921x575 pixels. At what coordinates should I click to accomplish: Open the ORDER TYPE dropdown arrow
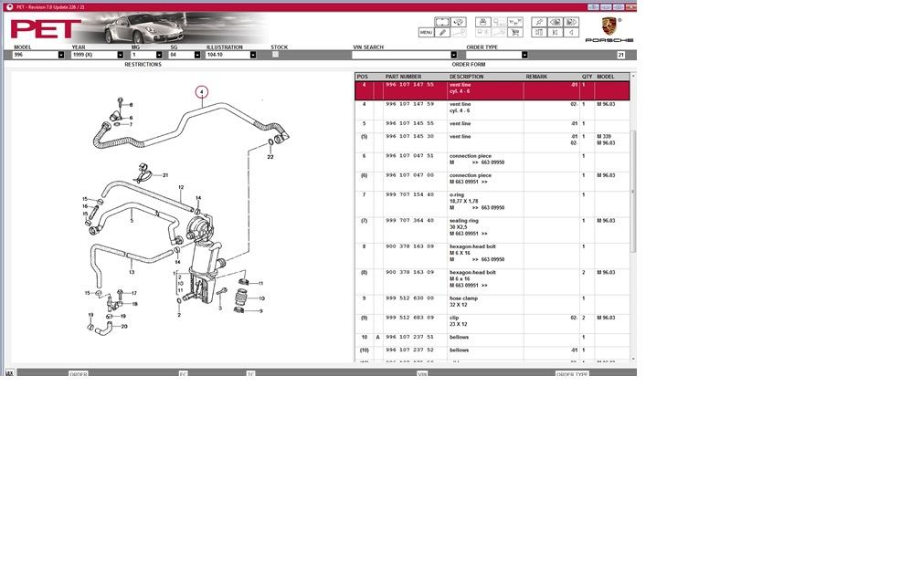click(x=524, y=55)
